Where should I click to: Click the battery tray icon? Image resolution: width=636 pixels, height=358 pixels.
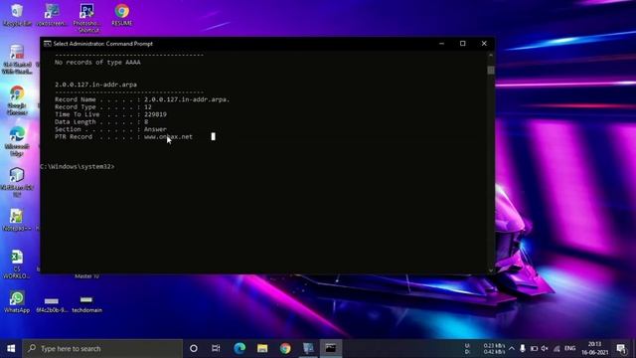(534, 348)
